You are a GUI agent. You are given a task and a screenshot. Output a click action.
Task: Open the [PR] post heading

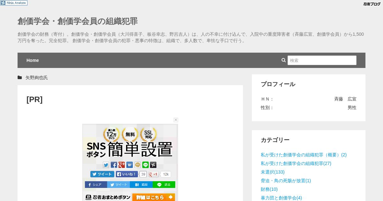coord(34,100)
